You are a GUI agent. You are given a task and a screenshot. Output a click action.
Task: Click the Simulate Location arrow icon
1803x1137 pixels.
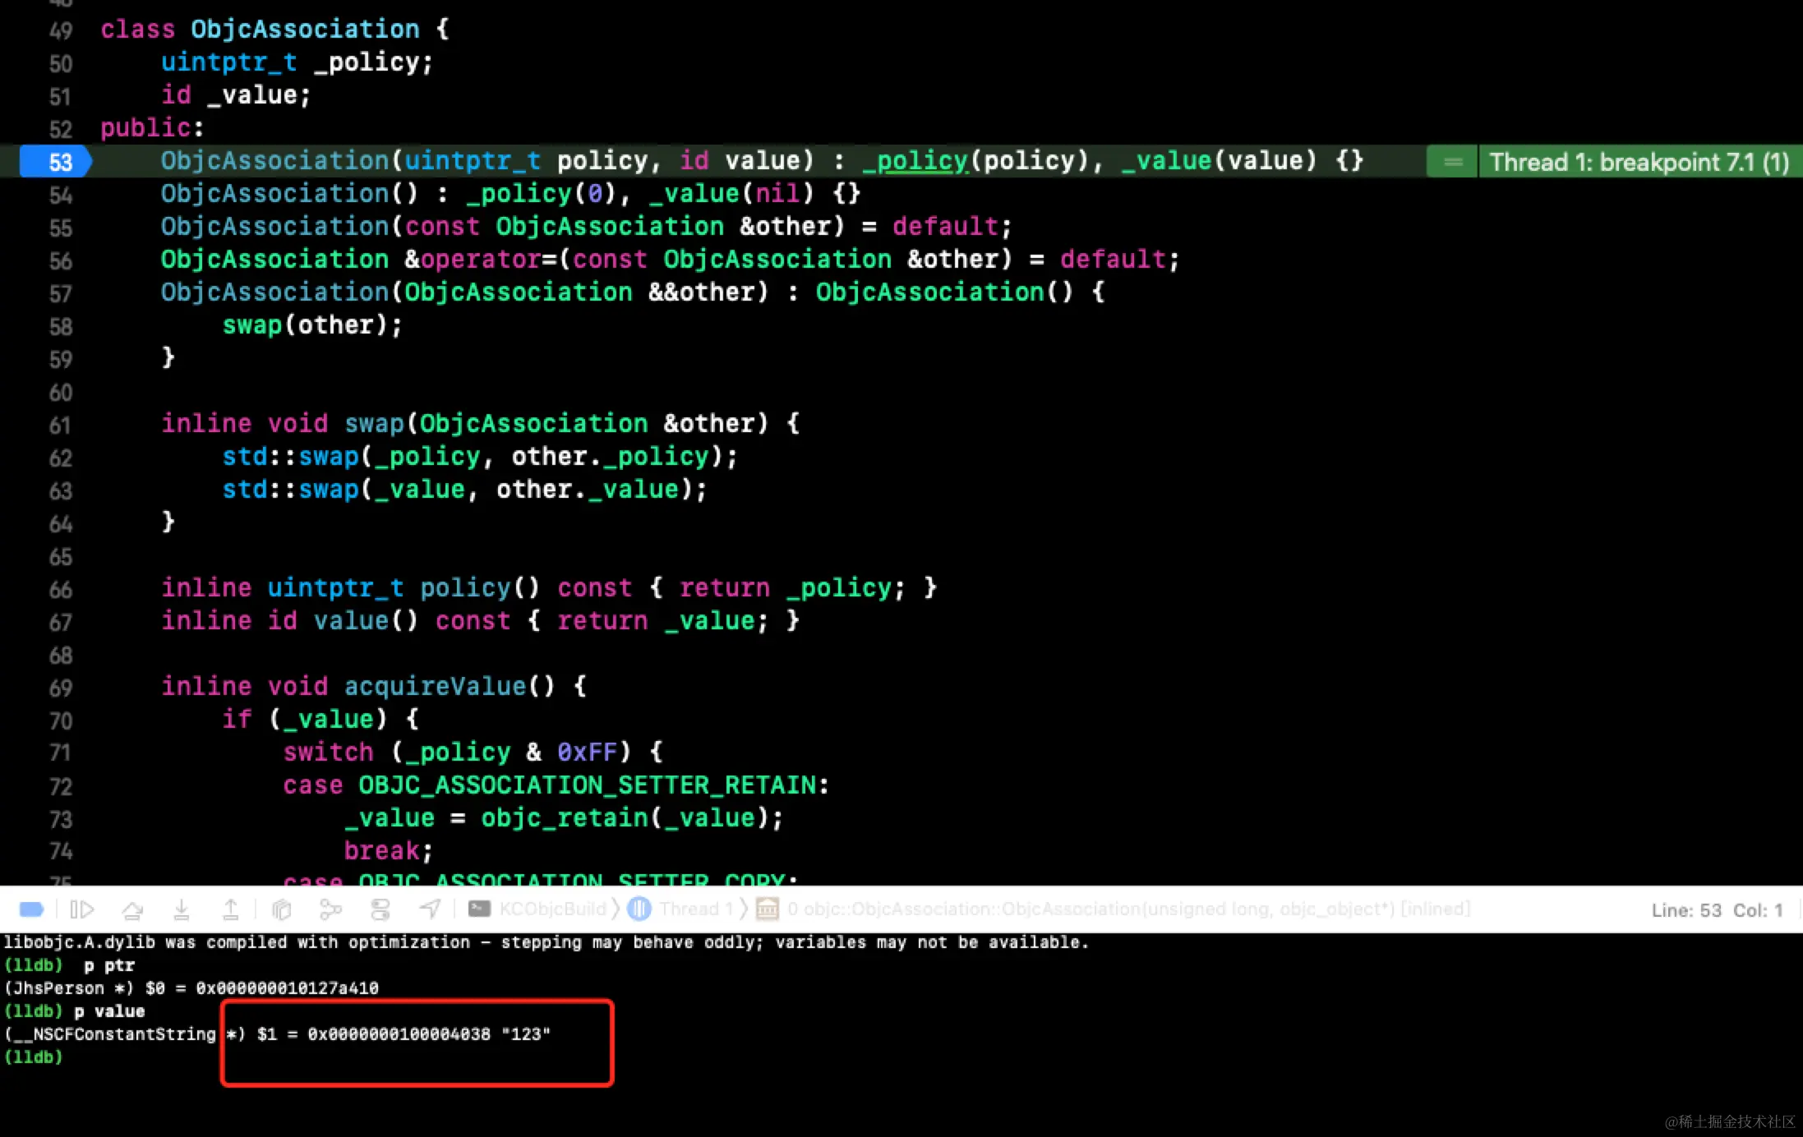[x=430, y=909]
